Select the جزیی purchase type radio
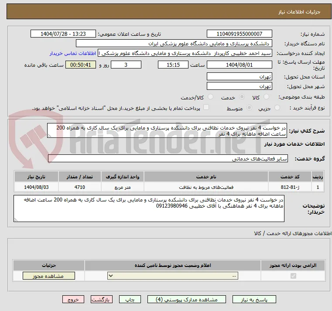Screen dimensions: 332x311 click(x=277, y=108)
